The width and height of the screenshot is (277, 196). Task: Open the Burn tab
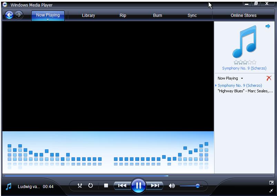click(157, 16)
